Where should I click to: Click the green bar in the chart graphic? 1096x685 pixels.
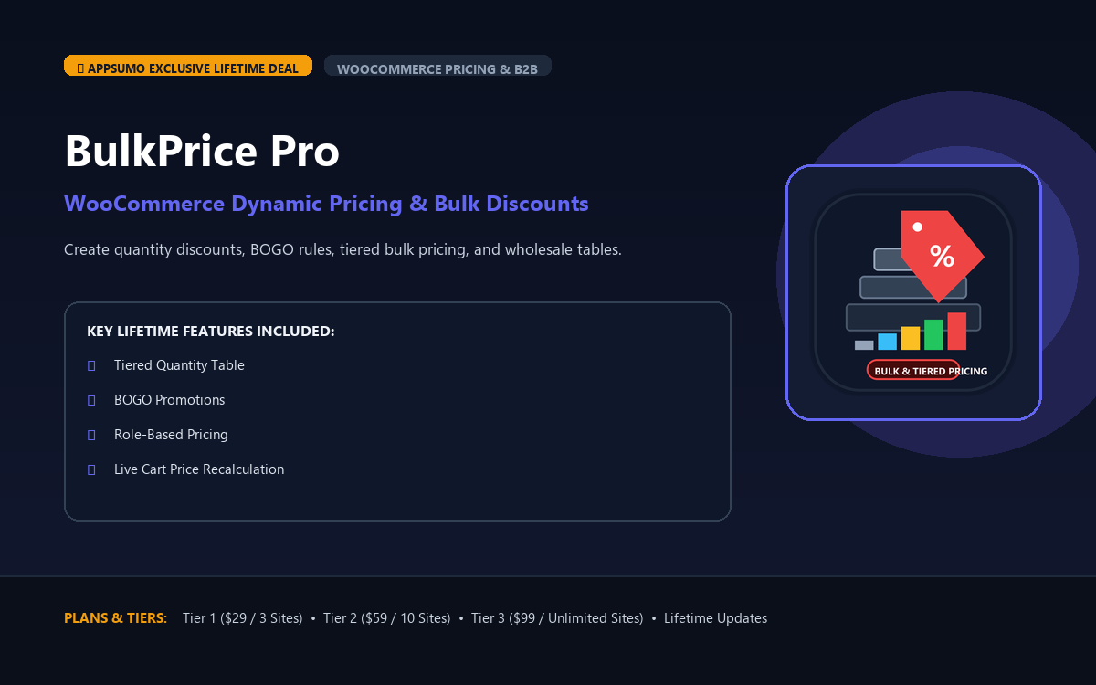point(933,334)
